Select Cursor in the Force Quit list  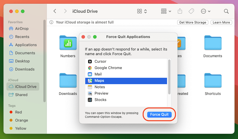pyautogui.click(x=126, y=61)
